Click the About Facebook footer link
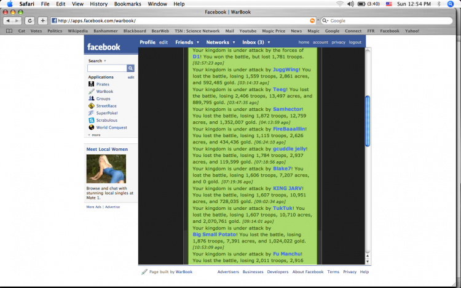The image size is (461, 288). pos(308,272)
